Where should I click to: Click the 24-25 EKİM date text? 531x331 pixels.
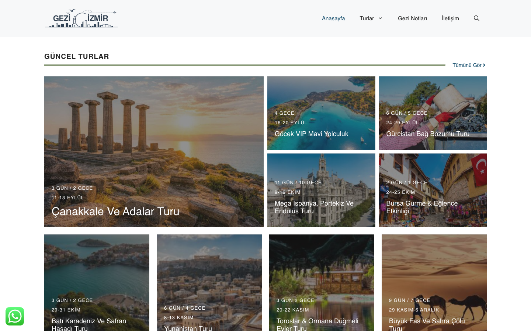pos(400,192)
